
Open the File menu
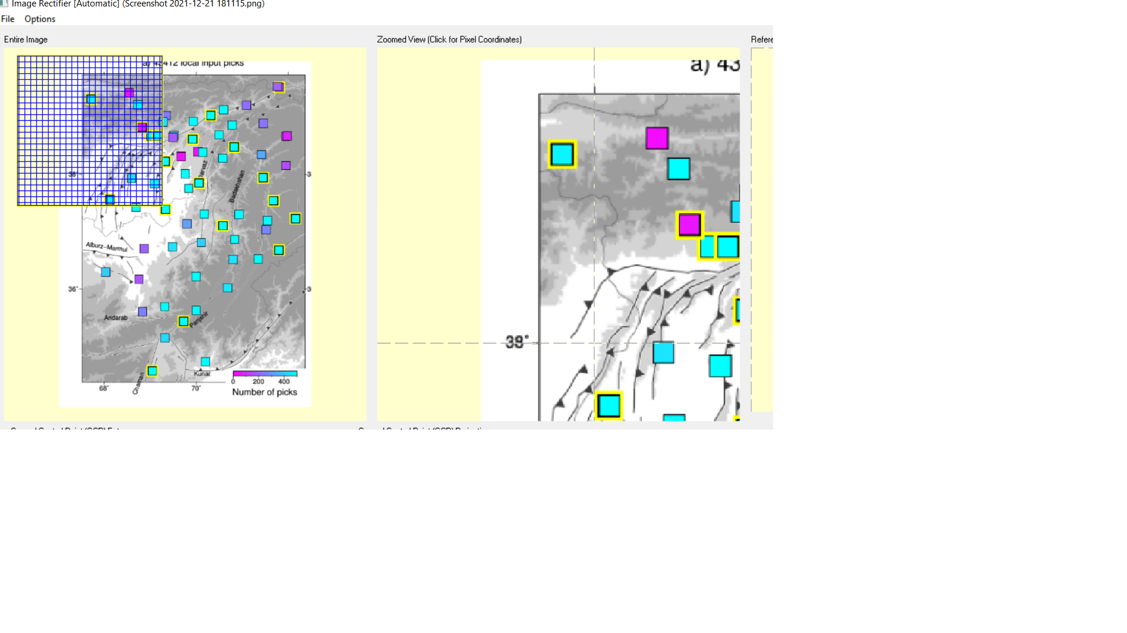(8, 19)
